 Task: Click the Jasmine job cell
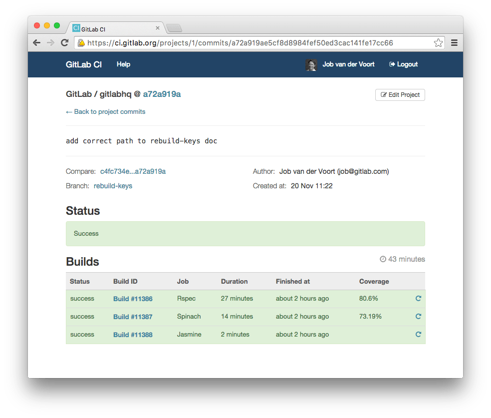click(189, 334)
